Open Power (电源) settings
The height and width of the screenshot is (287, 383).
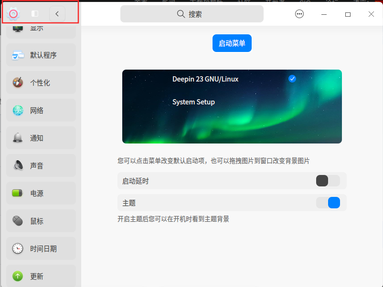coord(41,193)
